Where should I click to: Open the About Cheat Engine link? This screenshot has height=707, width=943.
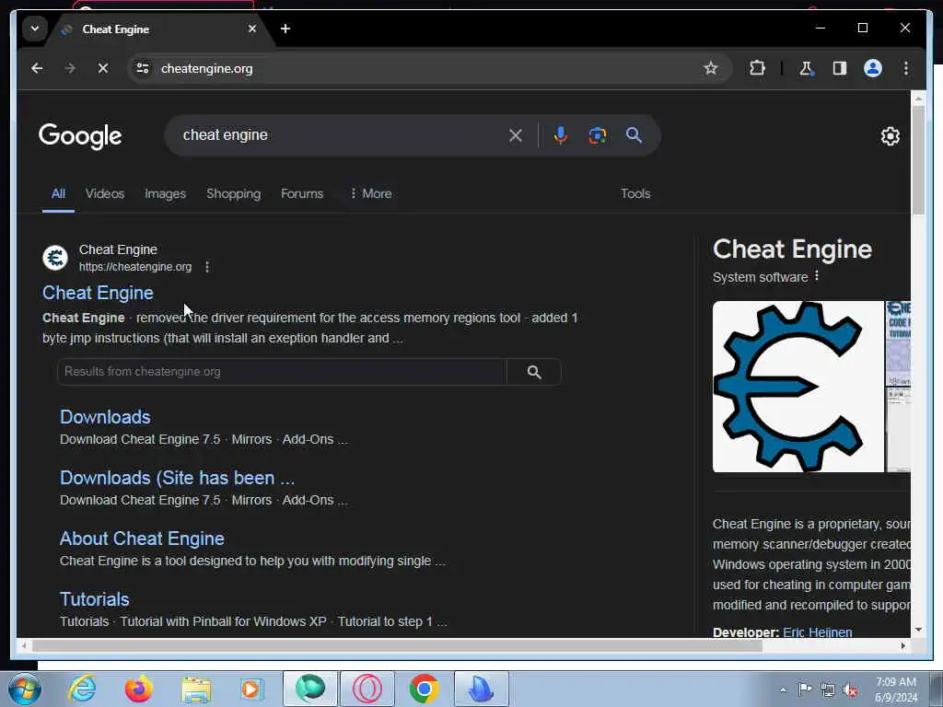(x=142, y=539)
